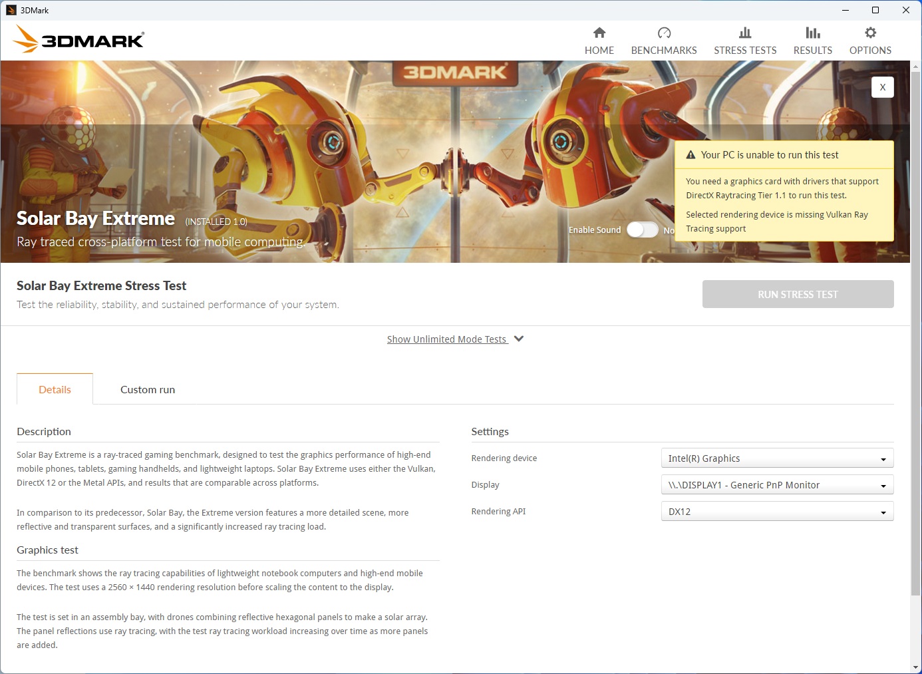Maximize the 3DMark window

875,10
